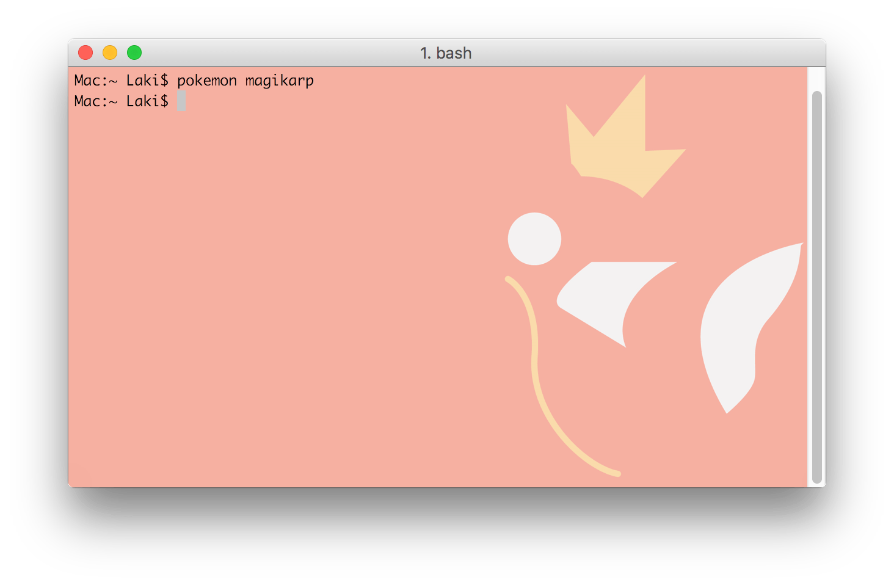The width and height of the screenshot is (894, 585).
Task: Minimize the terminal with the yellow button
Action: pyautogui.click(x=110, y=53)
